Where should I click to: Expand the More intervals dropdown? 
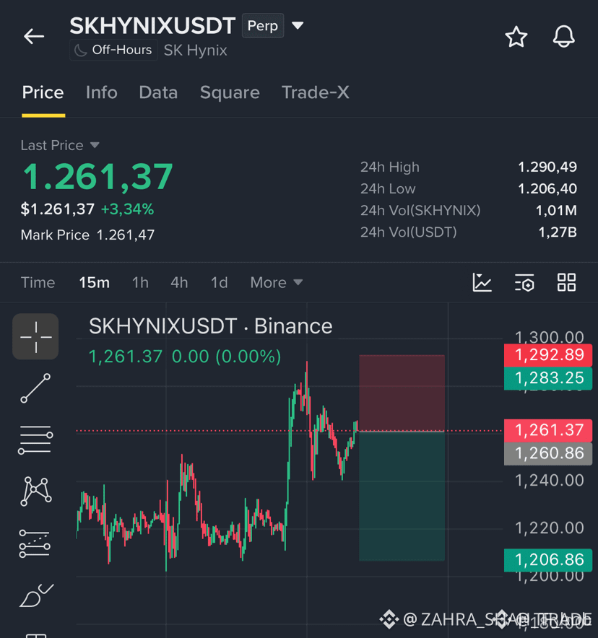(277, 282)
